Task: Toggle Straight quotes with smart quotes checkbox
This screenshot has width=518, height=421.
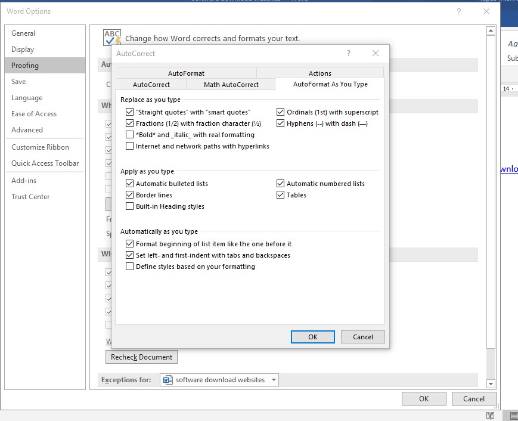Action: click(x=129, y=112)
